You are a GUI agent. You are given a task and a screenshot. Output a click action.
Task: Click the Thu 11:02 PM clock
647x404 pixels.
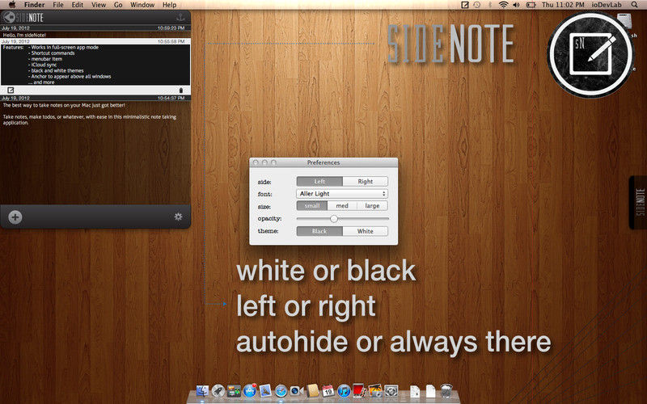(x=563, y=5)
